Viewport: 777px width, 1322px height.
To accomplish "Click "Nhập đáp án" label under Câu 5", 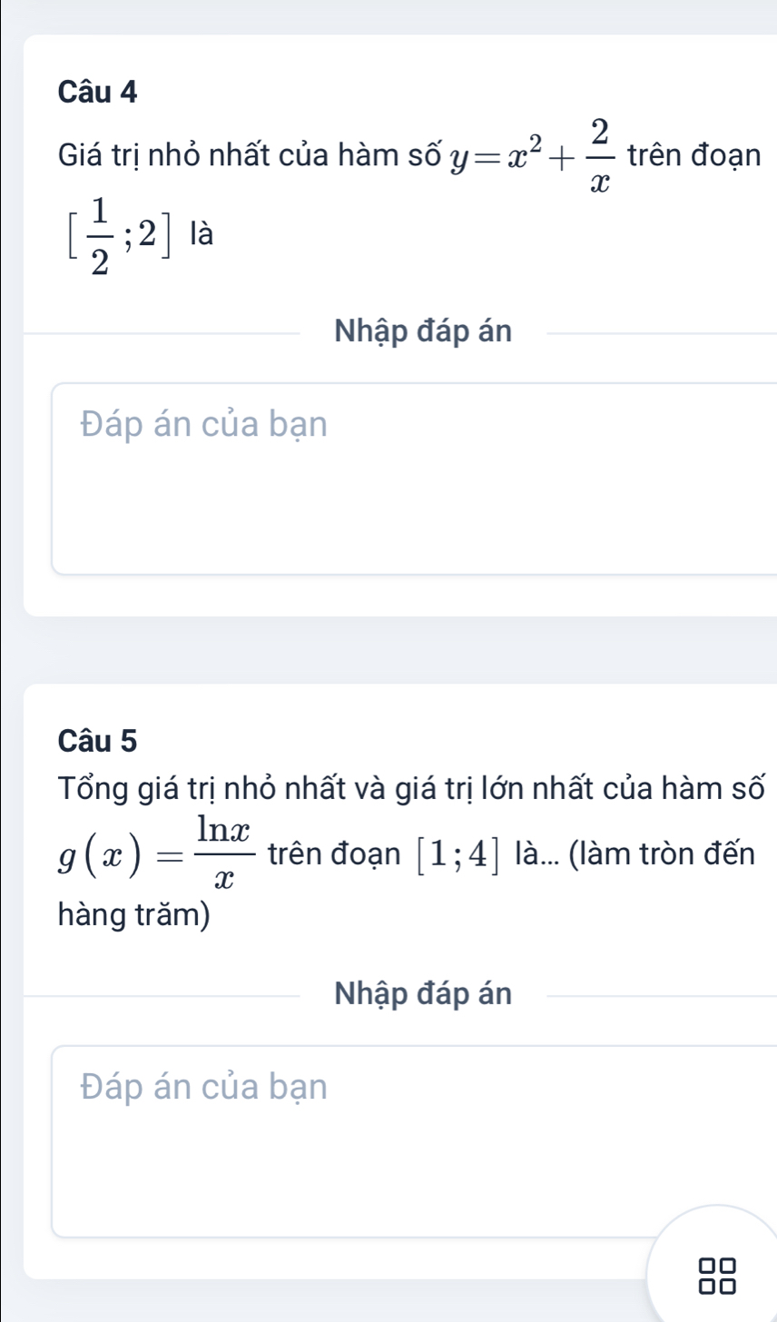I will [x=423, y=994].
